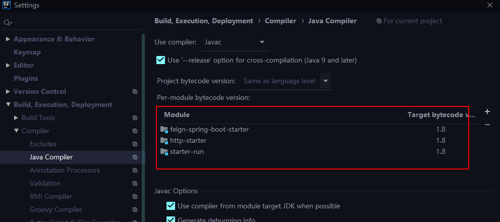Screen dimensions: 500x222
Task: Select Annotation Processors in the settings tree
Action: point(65,171)
